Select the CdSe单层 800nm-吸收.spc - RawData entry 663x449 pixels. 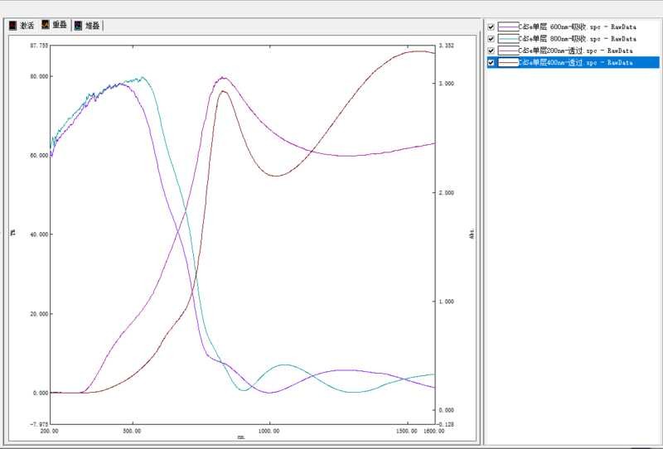pos(577,38)
